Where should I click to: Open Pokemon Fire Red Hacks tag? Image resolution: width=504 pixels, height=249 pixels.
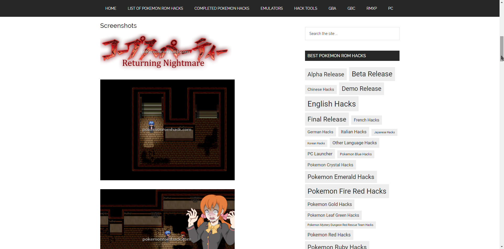(x=346, y=191)
